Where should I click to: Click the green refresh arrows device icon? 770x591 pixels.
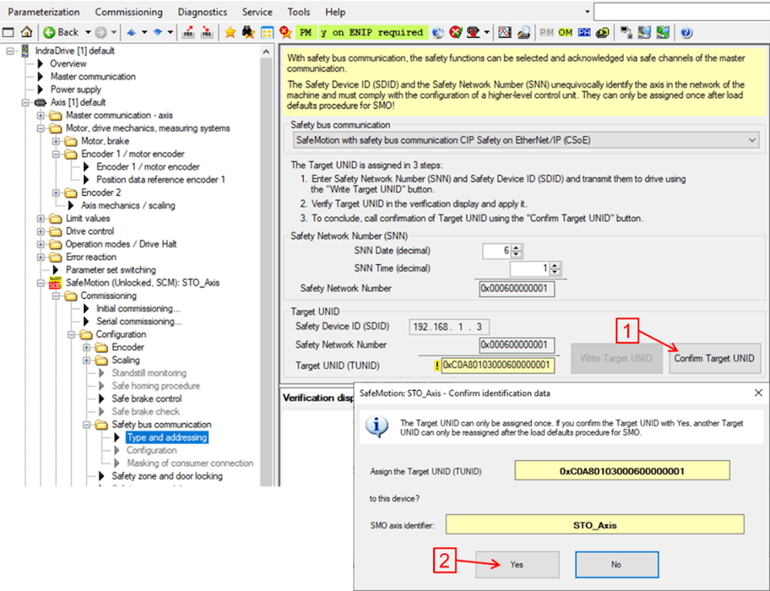click(663, 32)
